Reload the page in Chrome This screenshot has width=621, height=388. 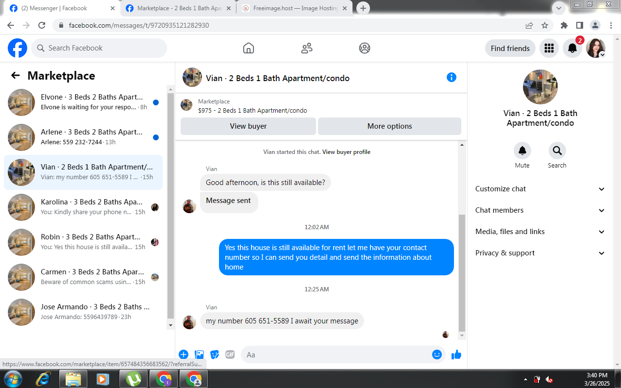[42, 25]
